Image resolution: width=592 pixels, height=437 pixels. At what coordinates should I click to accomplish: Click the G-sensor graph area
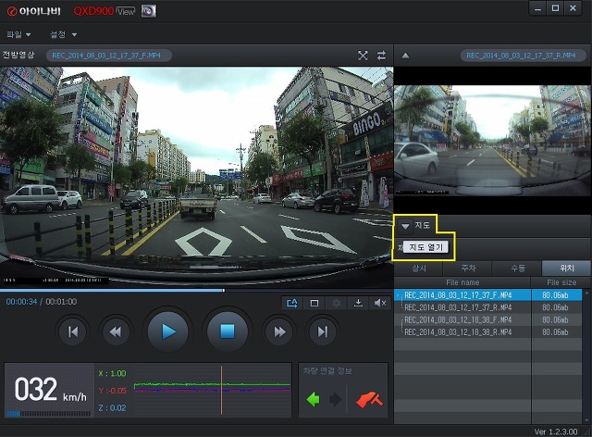(x=213, y=390)
